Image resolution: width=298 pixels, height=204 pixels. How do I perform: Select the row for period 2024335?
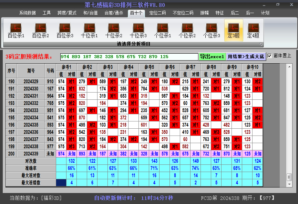pyautogui.click(x=134, y=125)
